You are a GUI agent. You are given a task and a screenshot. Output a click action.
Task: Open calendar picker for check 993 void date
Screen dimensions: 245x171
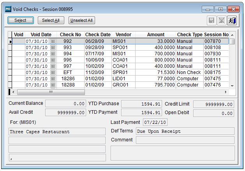tap(53, 48)
